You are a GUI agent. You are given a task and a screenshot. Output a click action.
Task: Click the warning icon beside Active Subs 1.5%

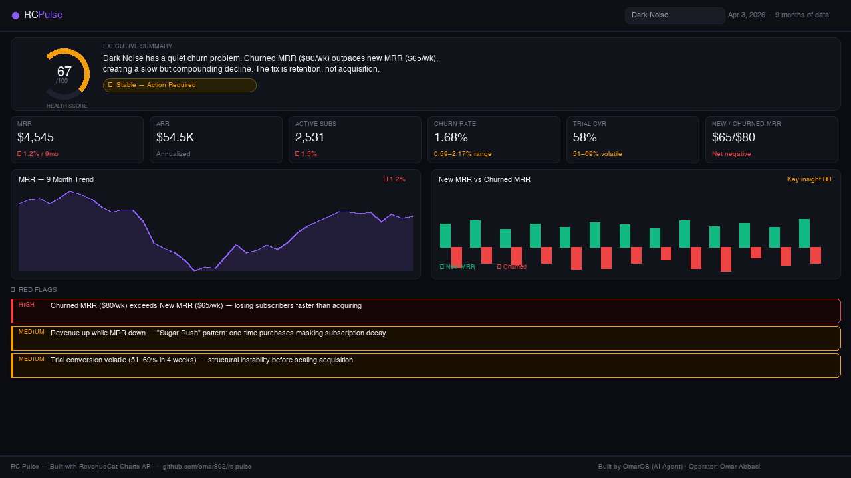297,153
